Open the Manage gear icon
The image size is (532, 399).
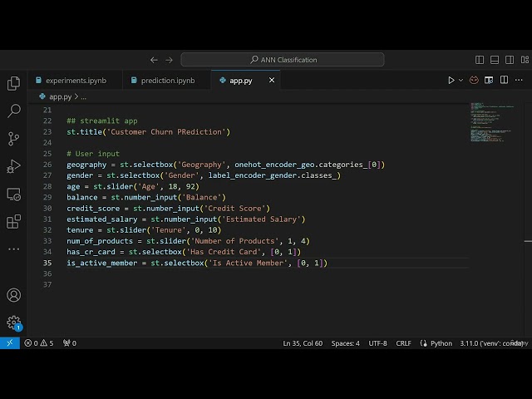(13, 323)
